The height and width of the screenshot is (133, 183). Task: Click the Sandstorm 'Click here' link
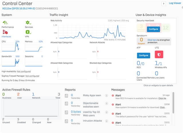tap(152, 40)
